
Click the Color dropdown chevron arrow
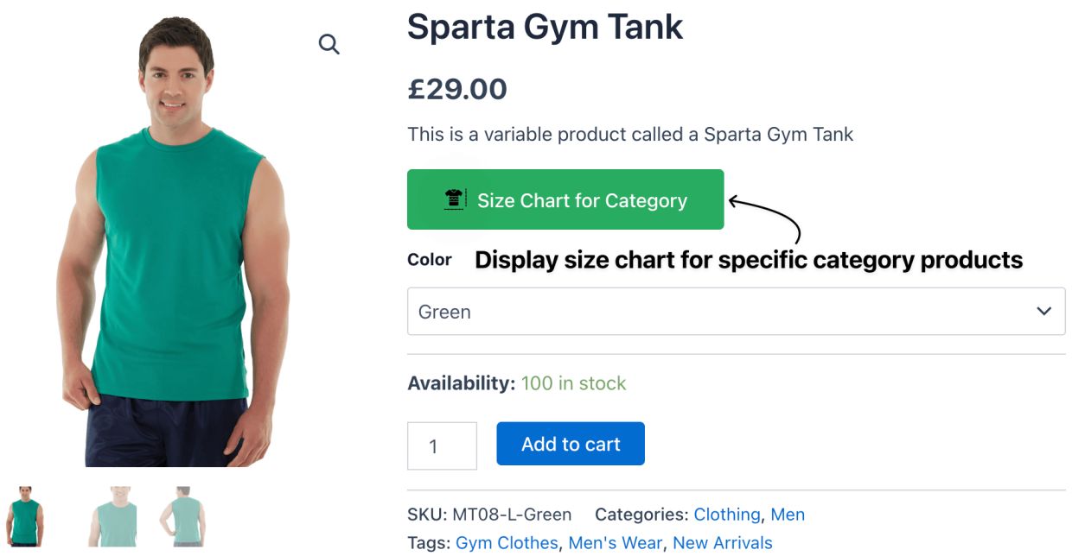(1043, 311)
